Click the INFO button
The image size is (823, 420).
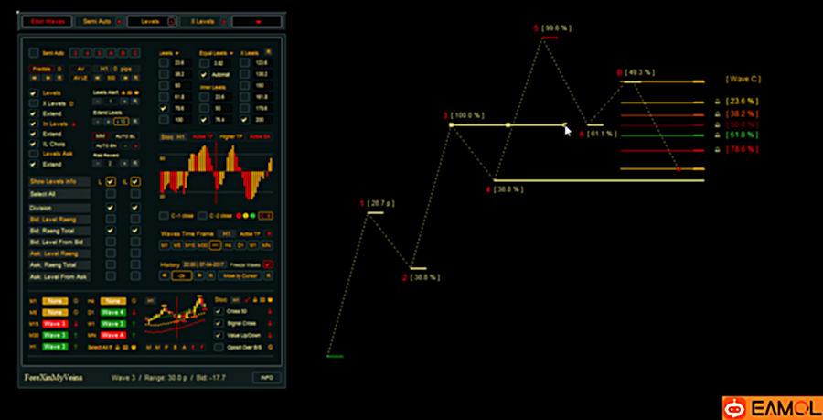coord(266,378)
